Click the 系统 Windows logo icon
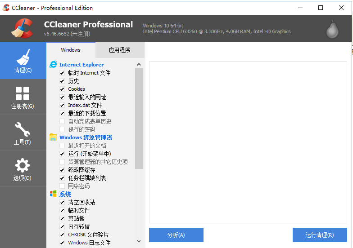The height and width of the screenshot is (248, 353). (x=53, y=194)
